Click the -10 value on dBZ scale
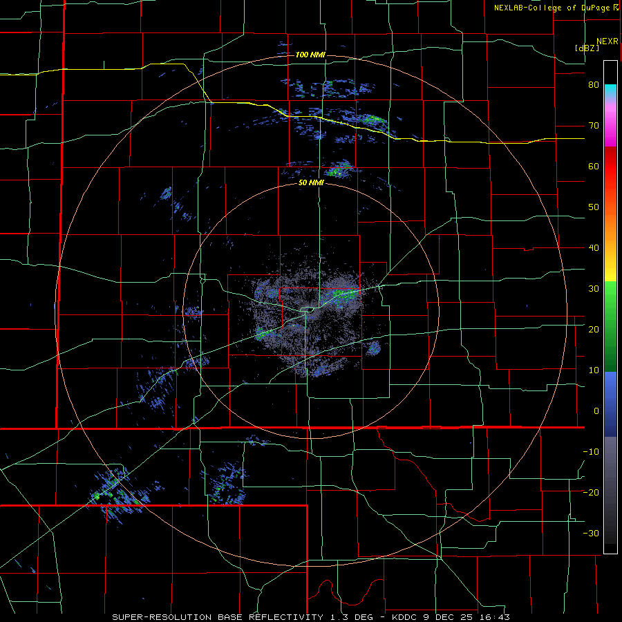 coord(591,452)
